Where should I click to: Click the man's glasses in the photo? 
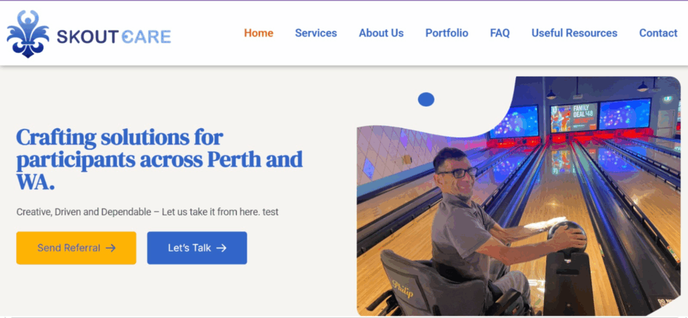pyautogui.click(x=457, y=172)
